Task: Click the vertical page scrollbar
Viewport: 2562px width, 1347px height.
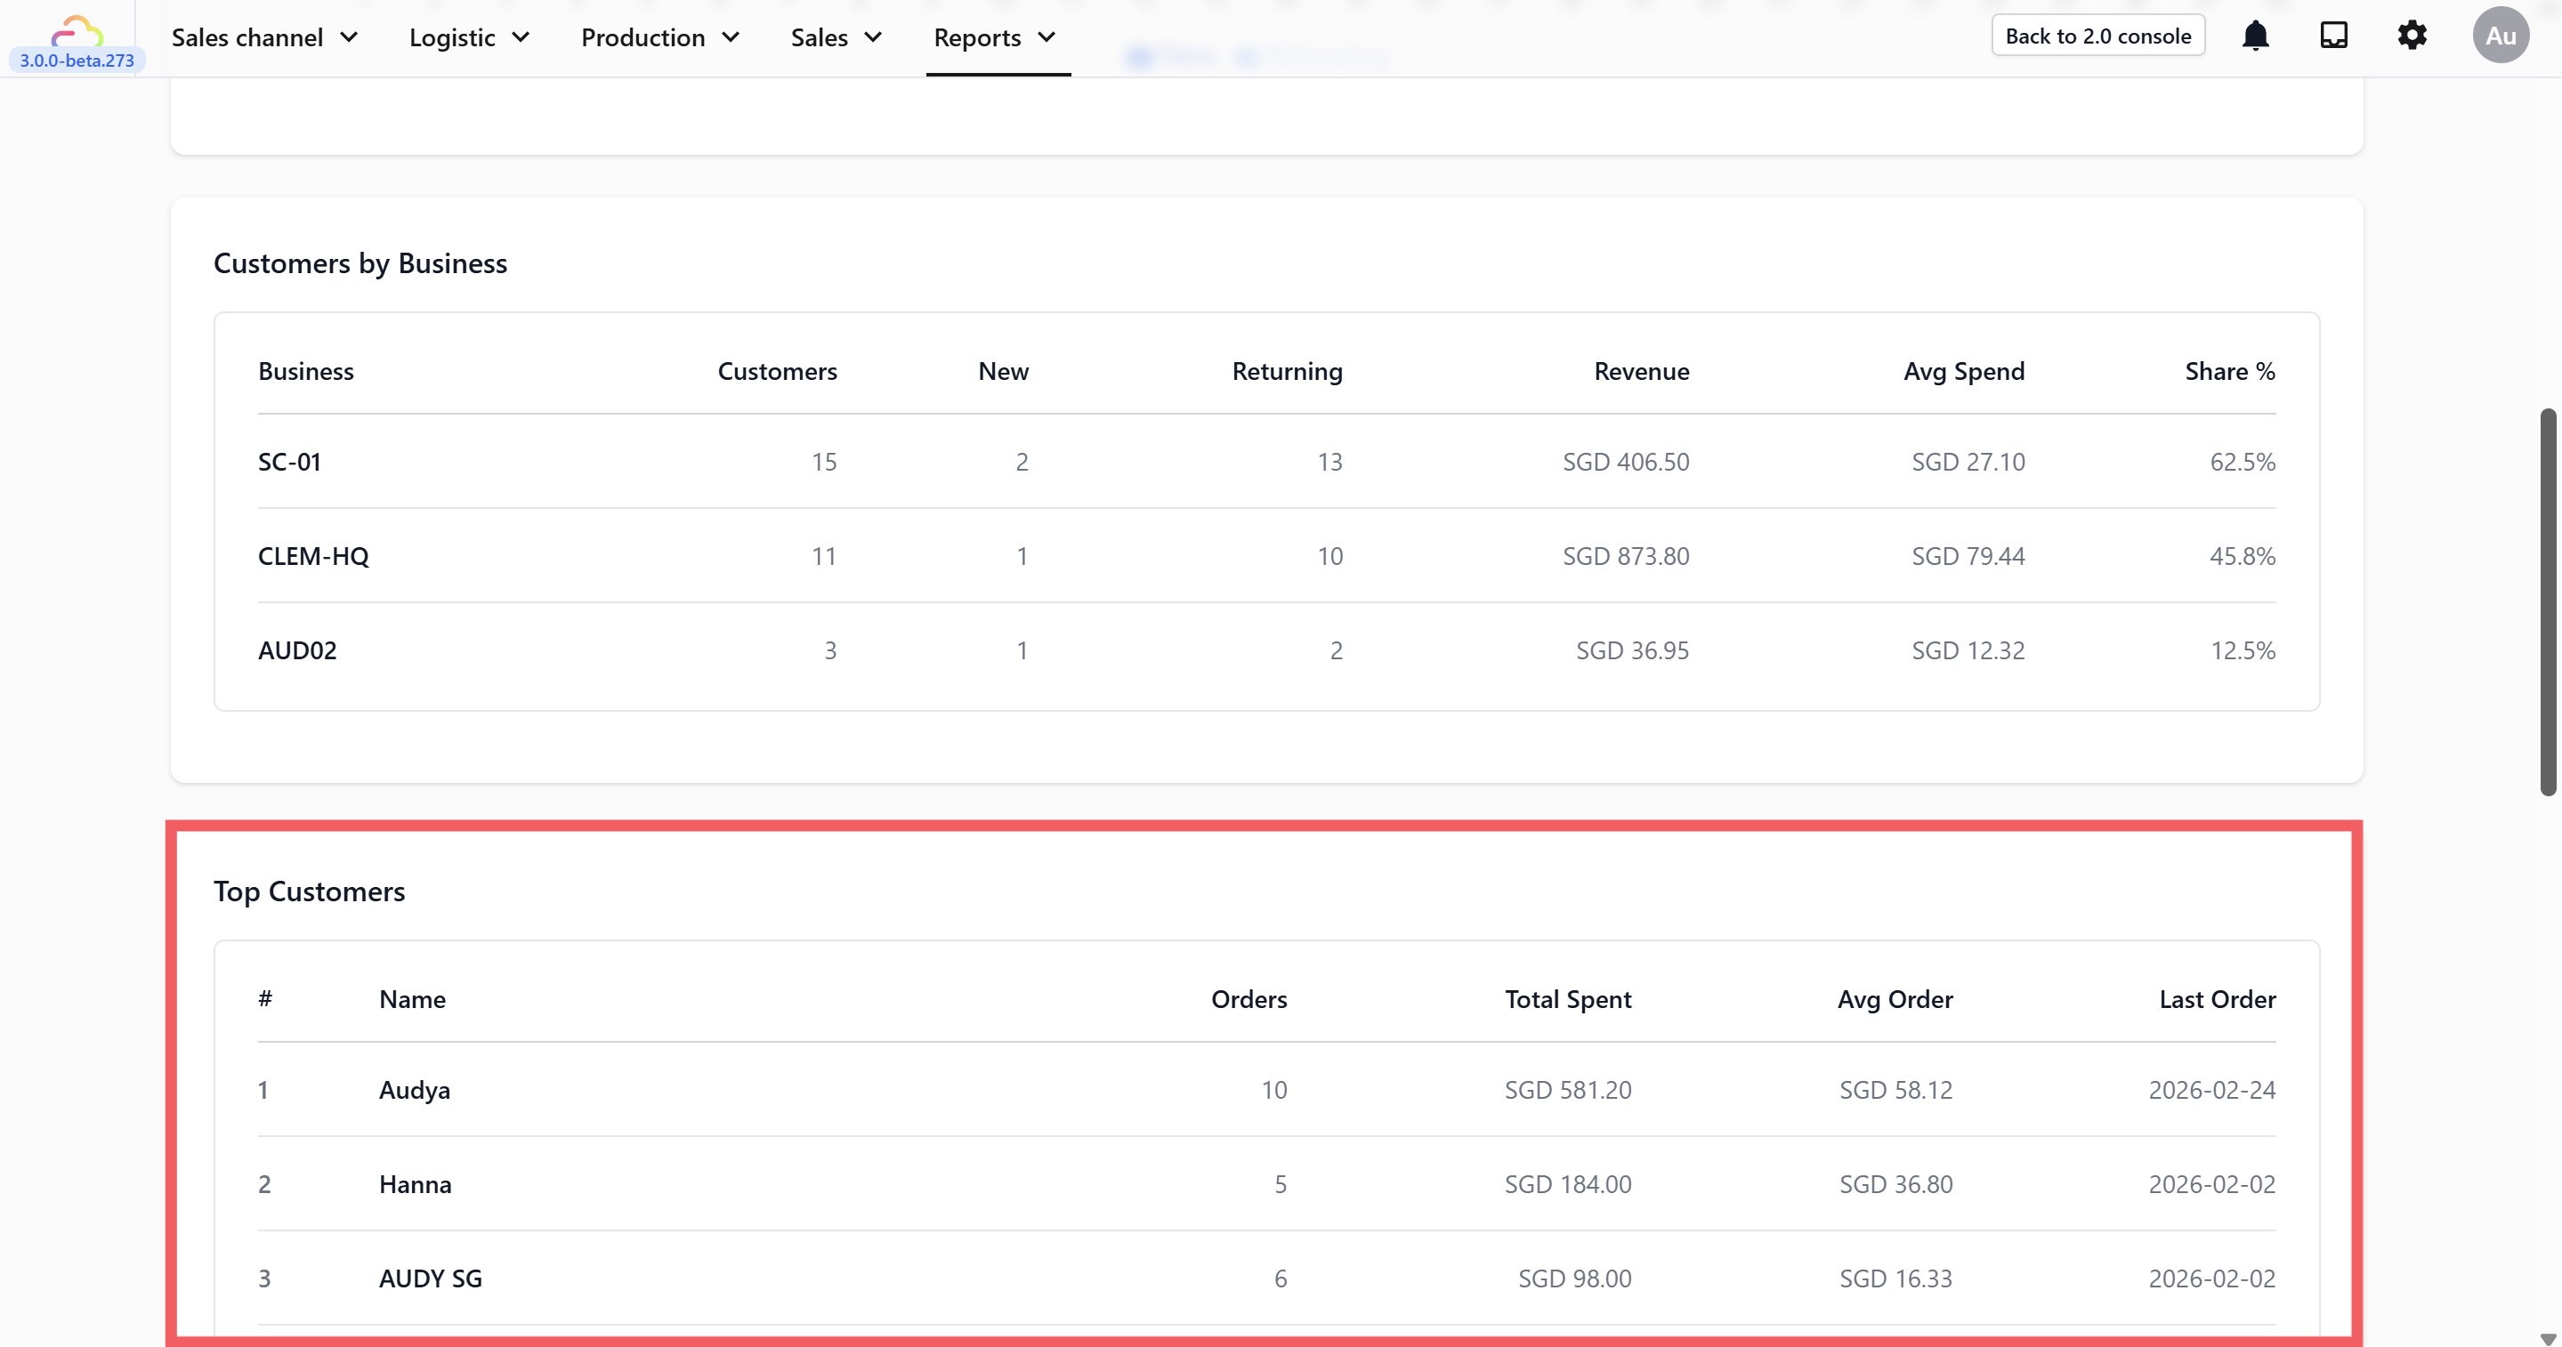Action: (2547, 601)
